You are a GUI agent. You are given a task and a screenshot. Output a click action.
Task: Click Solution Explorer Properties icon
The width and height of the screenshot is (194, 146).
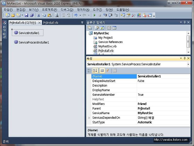(x=90, y=28)
